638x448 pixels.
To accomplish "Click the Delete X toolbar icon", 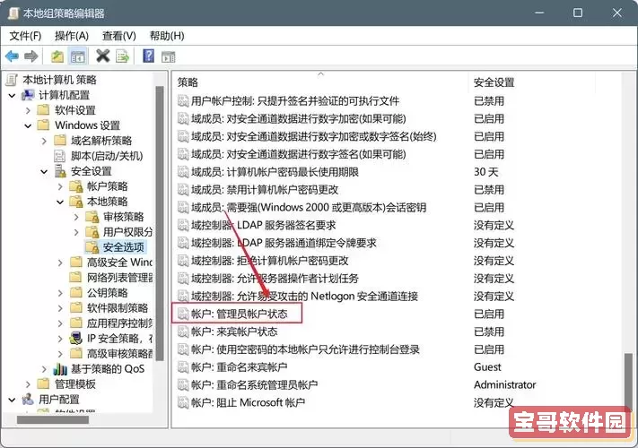I will [x=103, y=56].
